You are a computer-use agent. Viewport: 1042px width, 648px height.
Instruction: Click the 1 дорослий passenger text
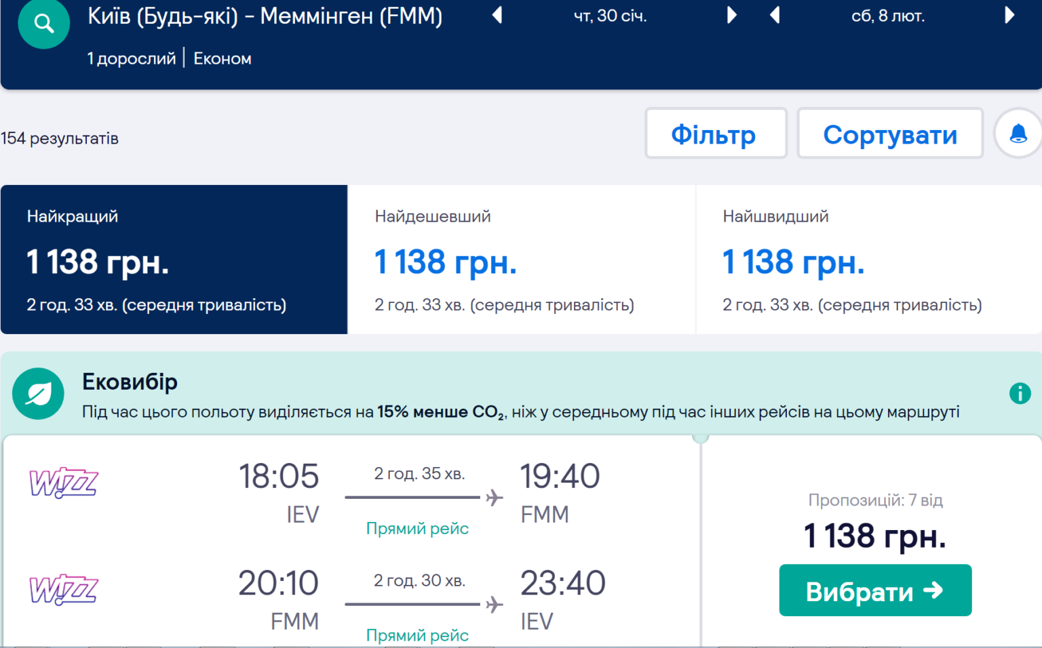[x=132, y=58]
